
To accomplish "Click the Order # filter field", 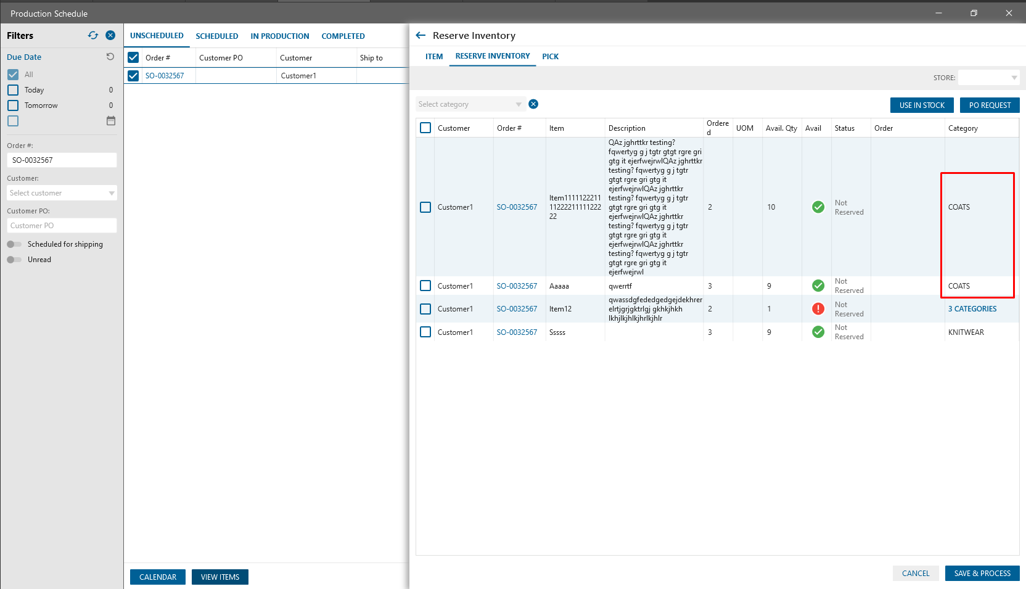I will 62,160.
